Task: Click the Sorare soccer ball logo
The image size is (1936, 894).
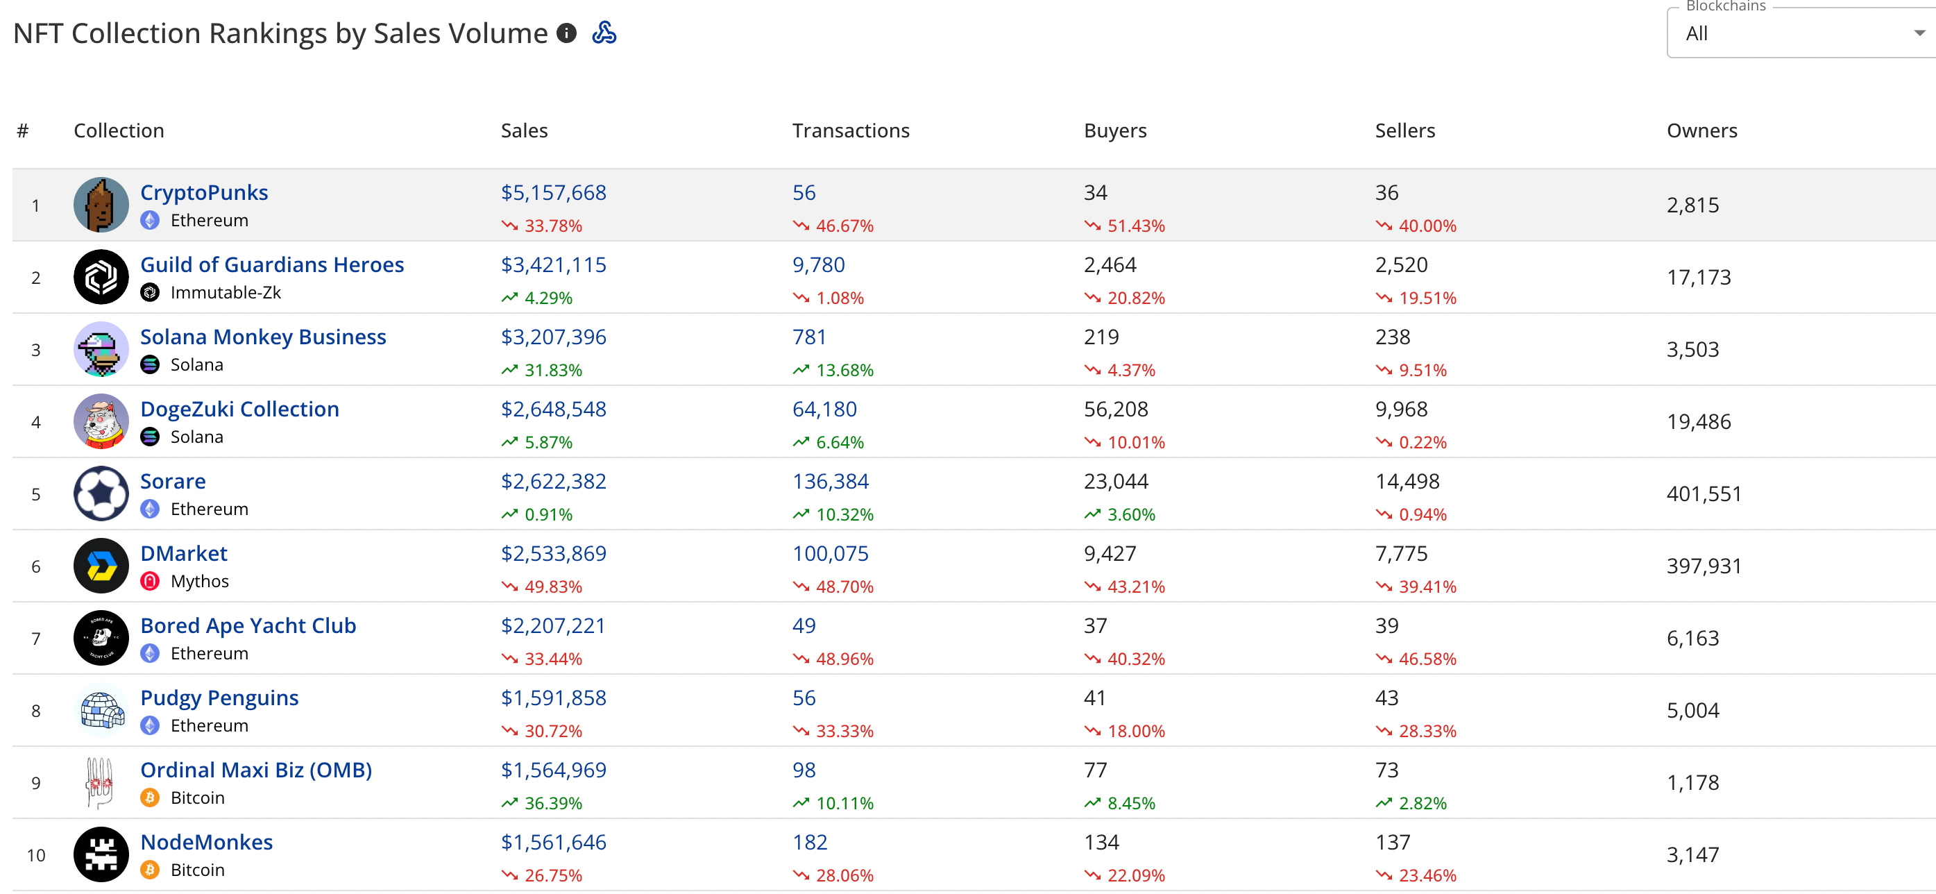Action: coord(101,494)
